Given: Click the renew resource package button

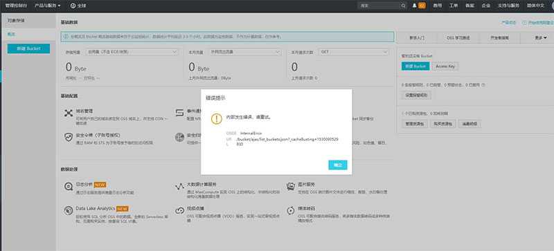Looking at the screenshot, I should (470, 124).
